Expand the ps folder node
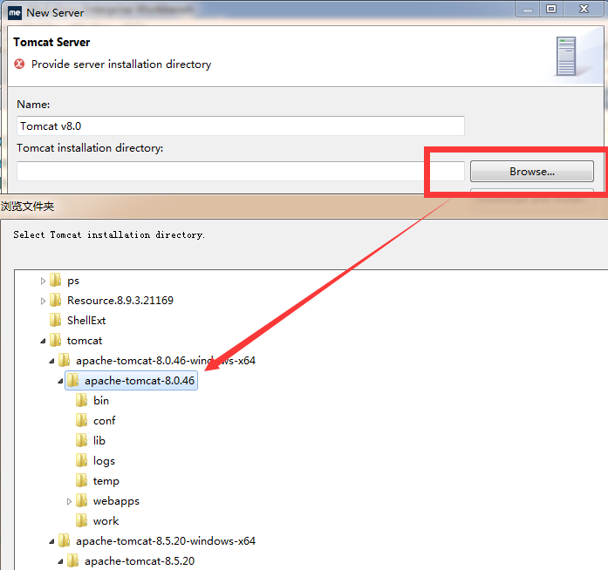 (x=43, y=281)
